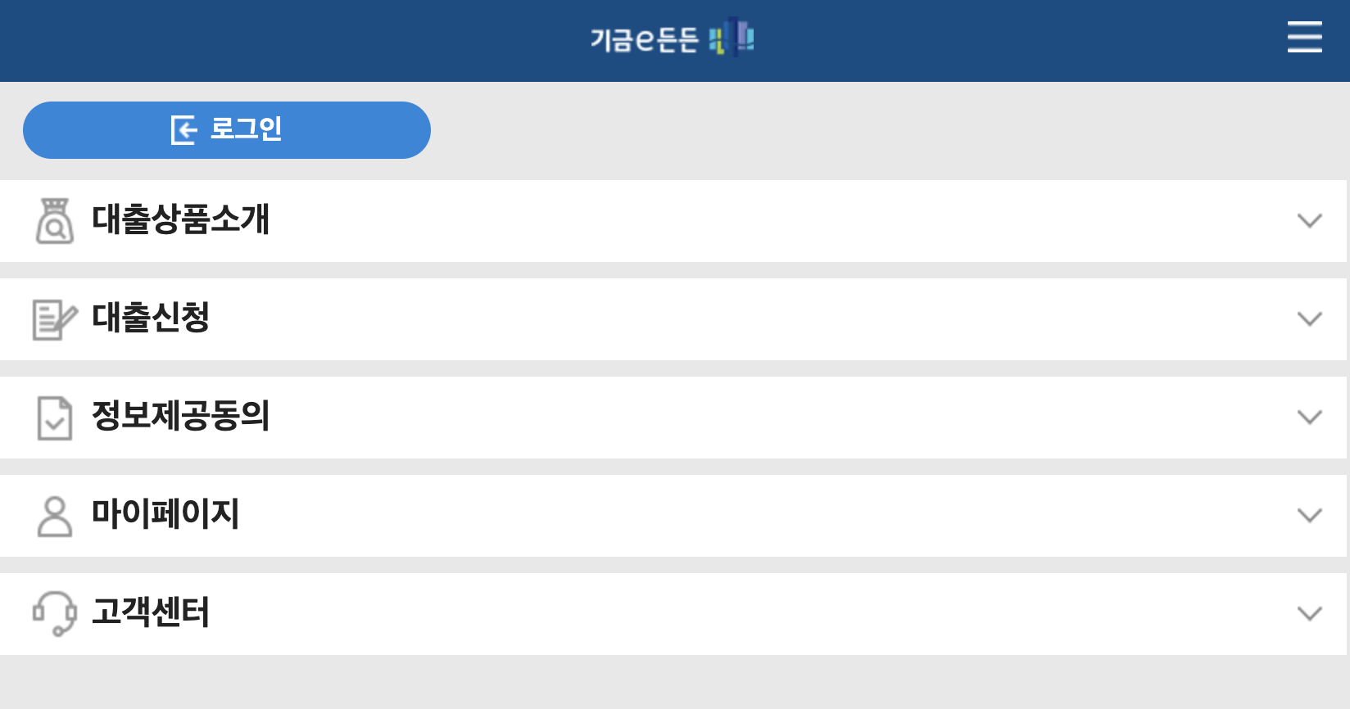Open the 정보제공동의 submenu chevron
Image resolution: width=1350 pixels, height=709 pixels.
click(1309, 418)
